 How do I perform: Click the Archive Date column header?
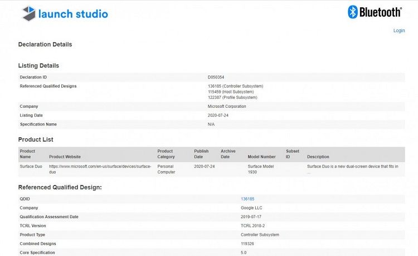click(228, 154)
